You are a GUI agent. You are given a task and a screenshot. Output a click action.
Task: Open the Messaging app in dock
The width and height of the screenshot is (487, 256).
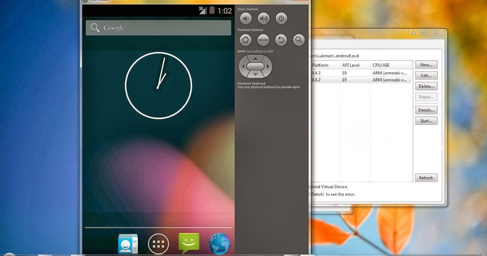click(x=189, y=244)
